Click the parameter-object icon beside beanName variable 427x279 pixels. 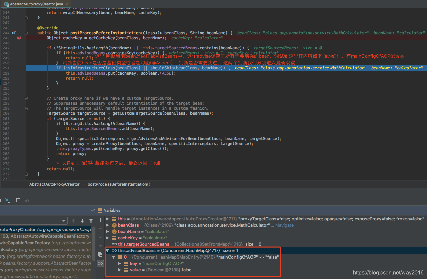coord(114,231)
